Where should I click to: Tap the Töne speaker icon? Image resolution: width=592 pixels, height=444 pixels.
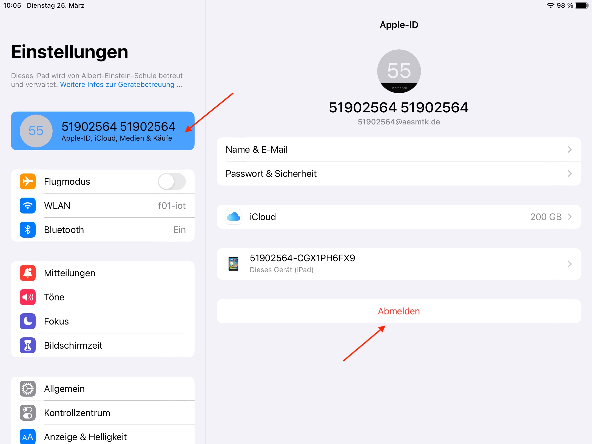[28, 297]
